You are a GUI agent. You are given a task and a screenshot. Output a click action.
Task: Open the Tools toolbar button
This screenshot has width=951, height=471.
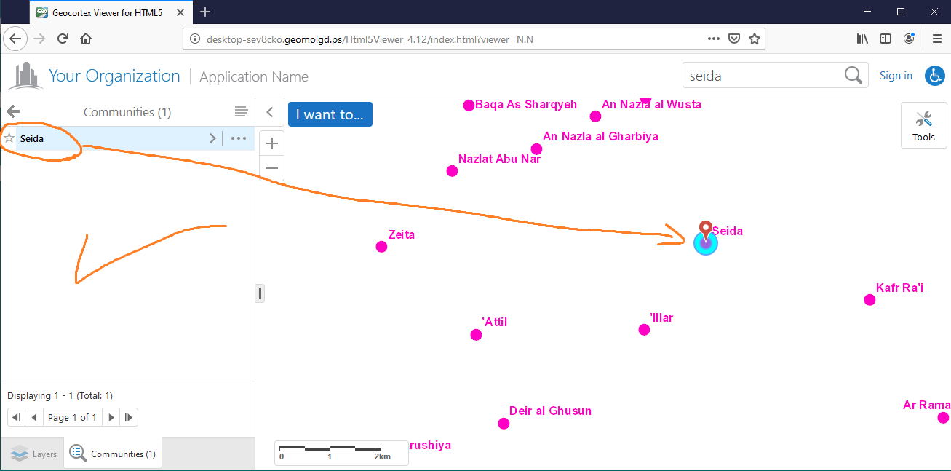923,126
